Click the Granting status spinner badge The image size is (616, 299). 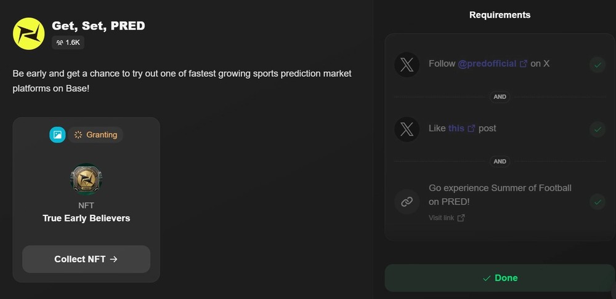click(x=95, y=135)
